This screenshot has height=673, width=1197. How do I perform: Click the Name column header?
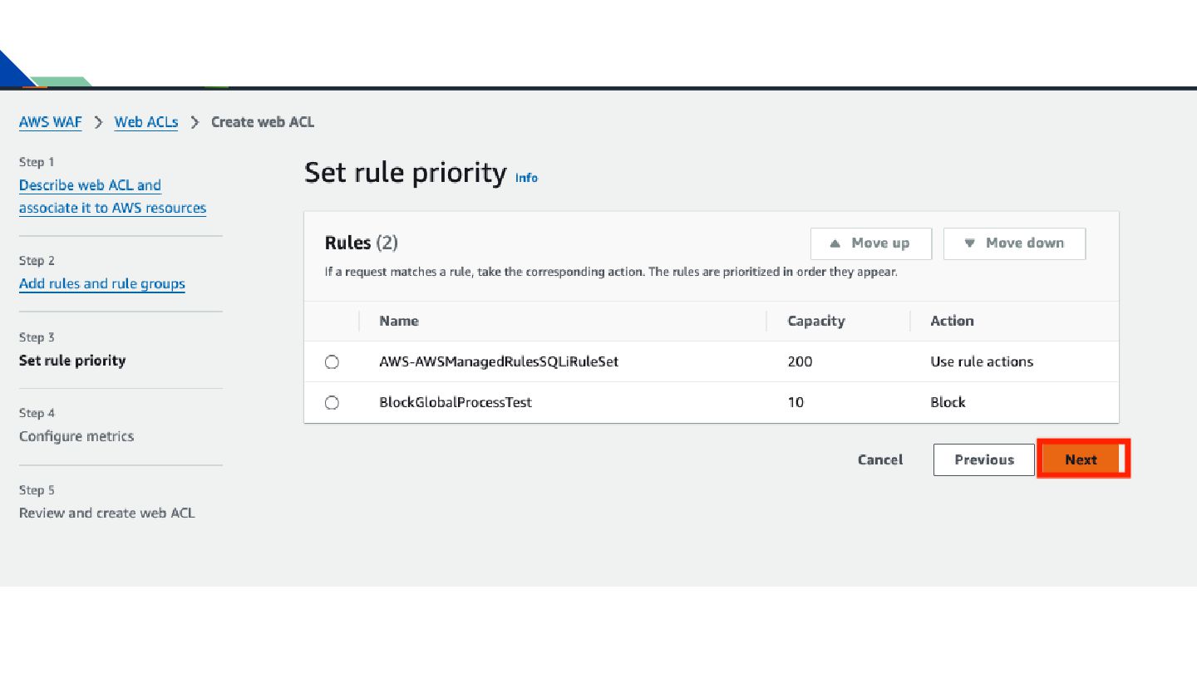click(x=399, y=321)
